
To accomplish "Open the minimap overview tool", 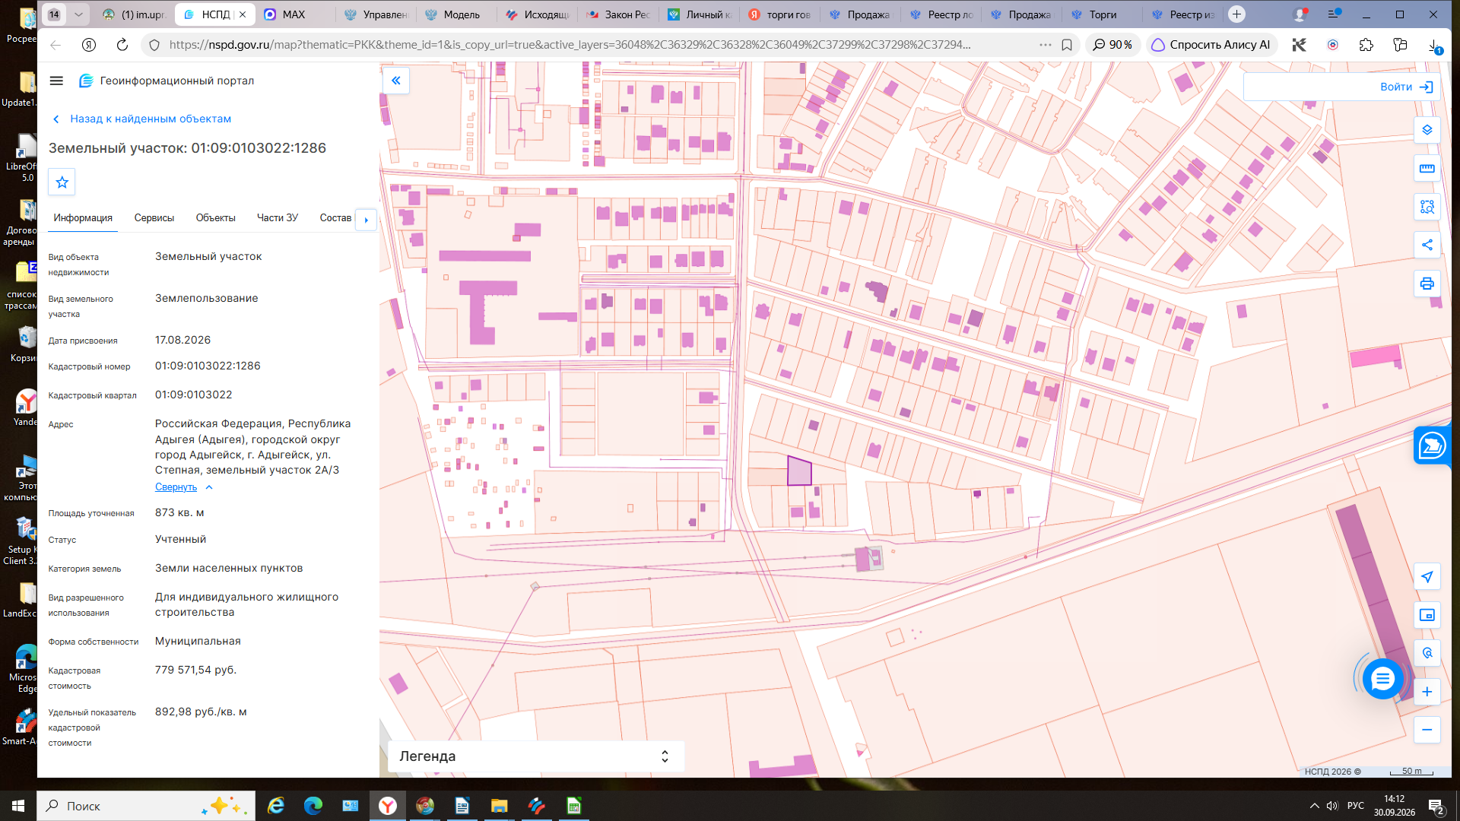I will coord(1427,615).
